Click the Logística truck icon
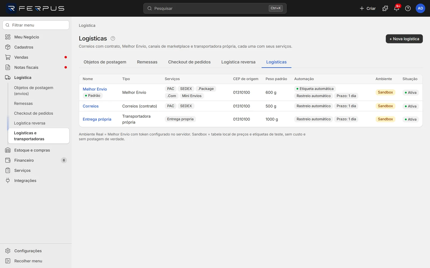The image size is (430, 268). tap(8, 77)
